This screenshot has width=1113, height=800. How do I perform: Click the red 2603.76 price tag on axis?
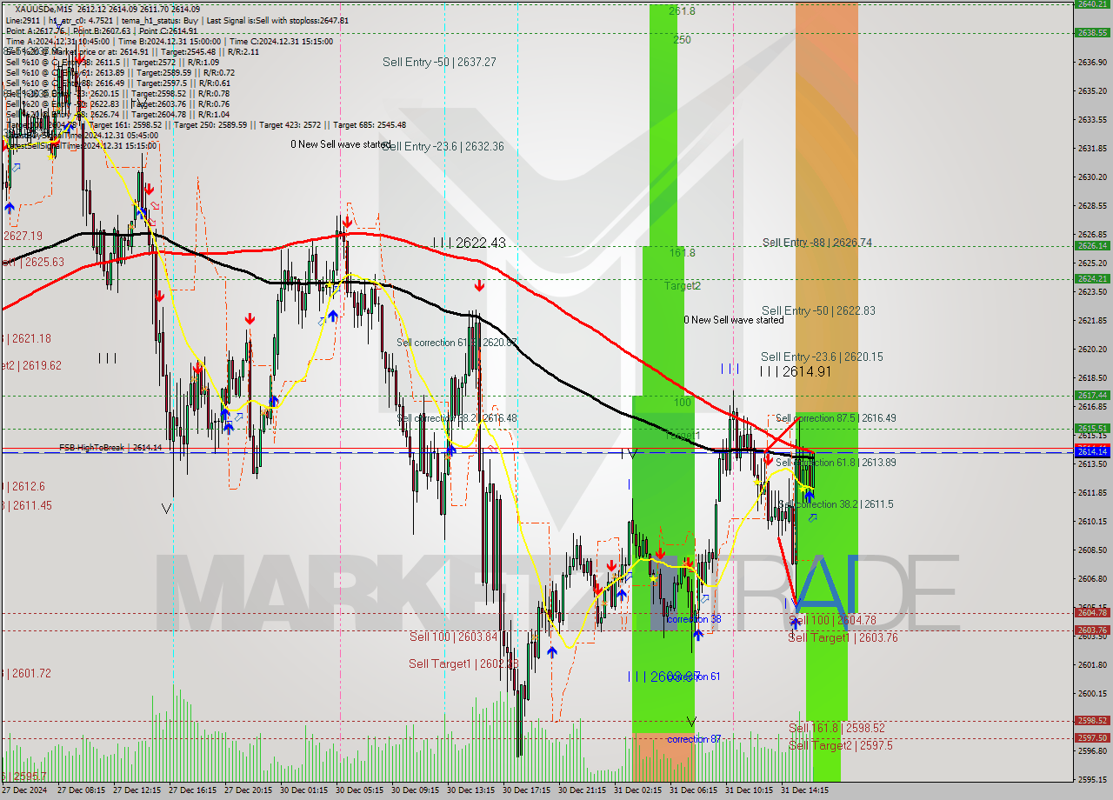[1092, 630]
